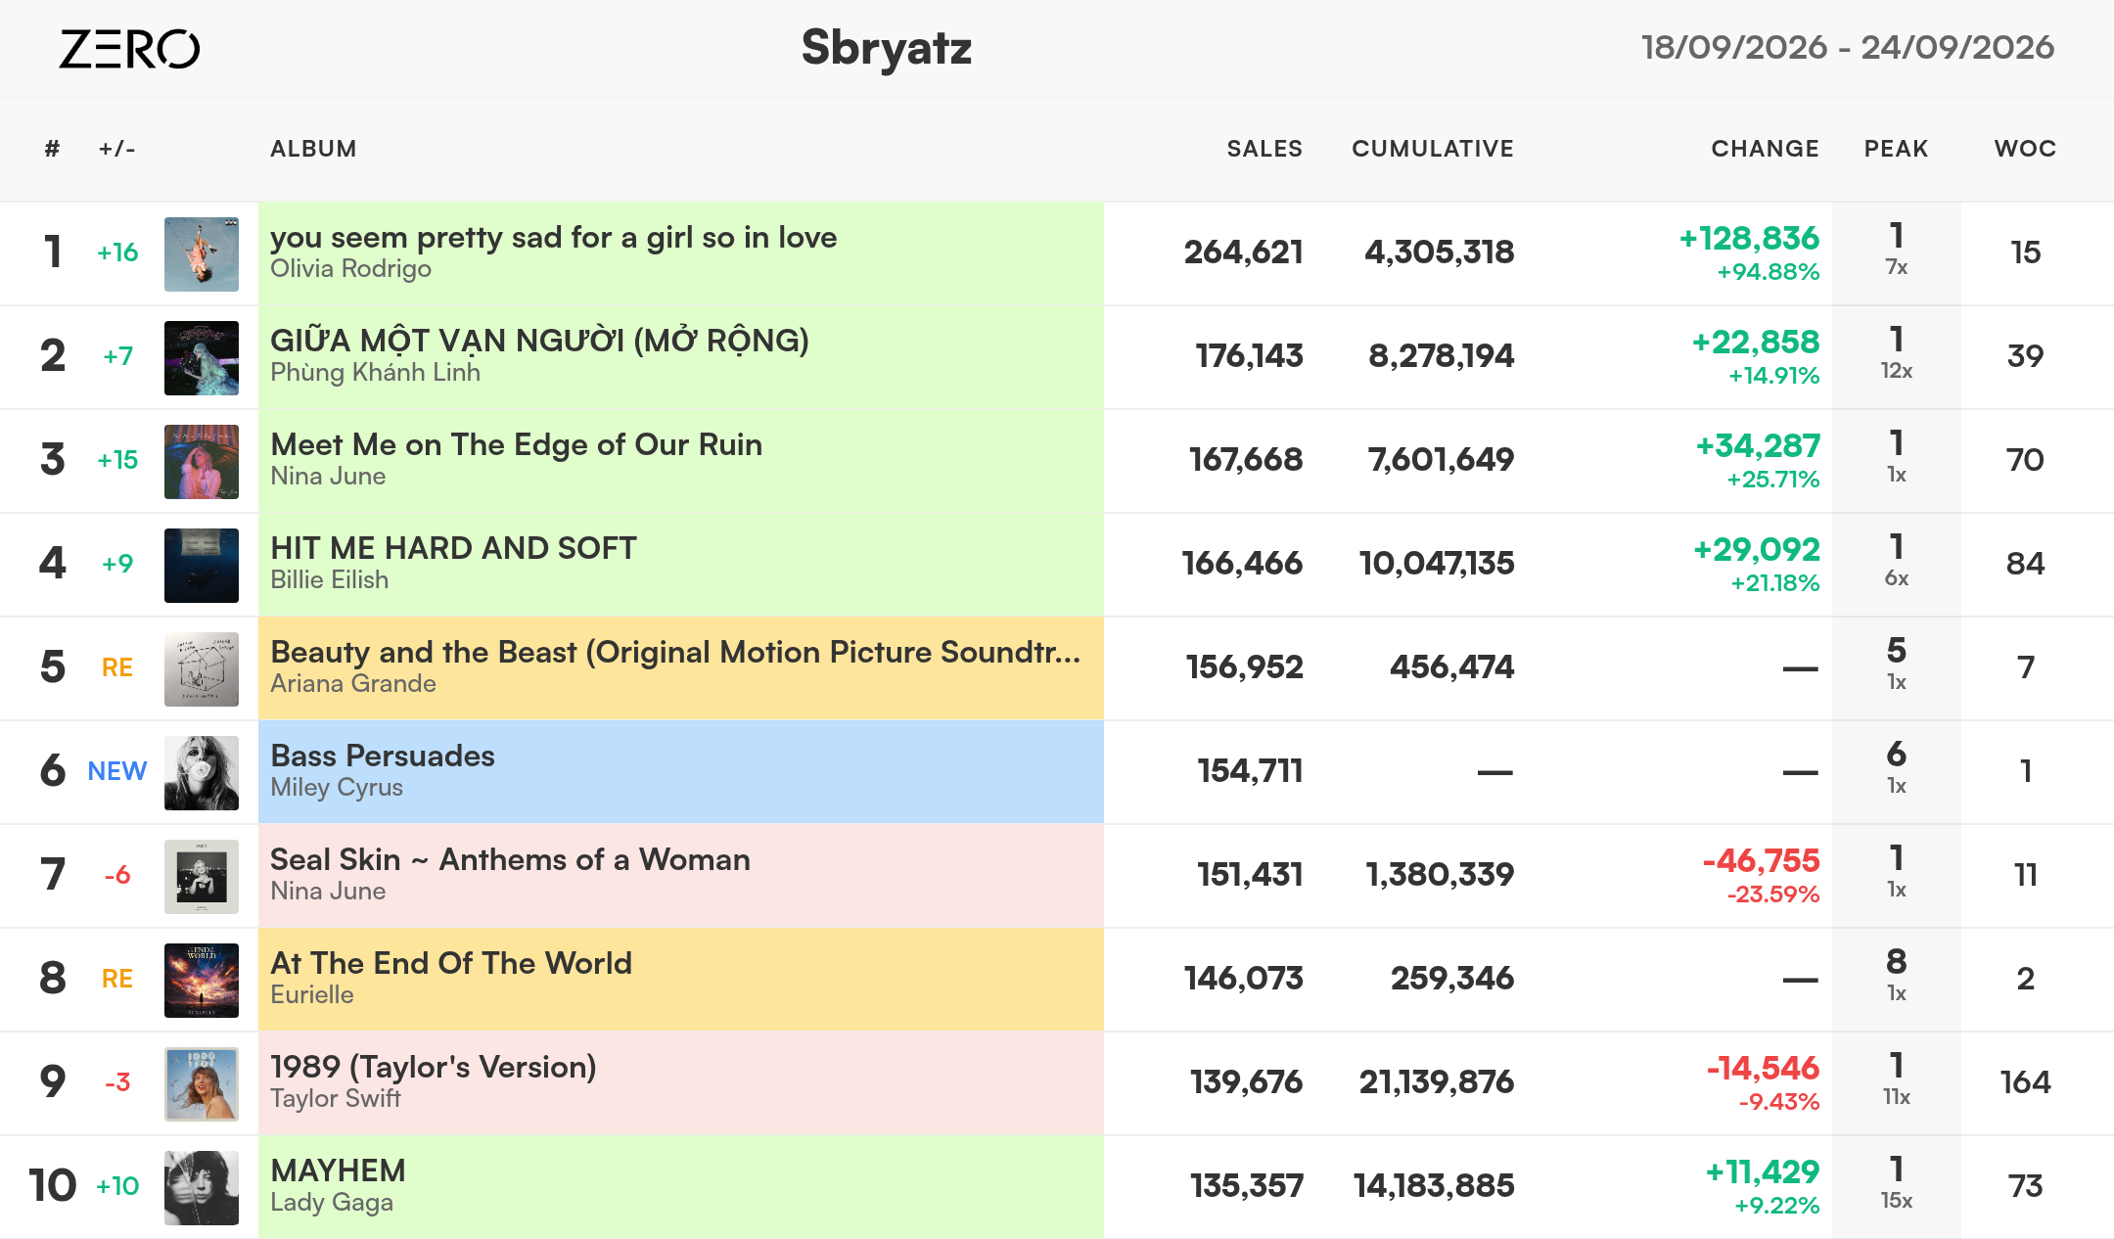This screenshot has height=1239, width=2114.
Task: Click the ZERO logo
Action: click(129, 48)
